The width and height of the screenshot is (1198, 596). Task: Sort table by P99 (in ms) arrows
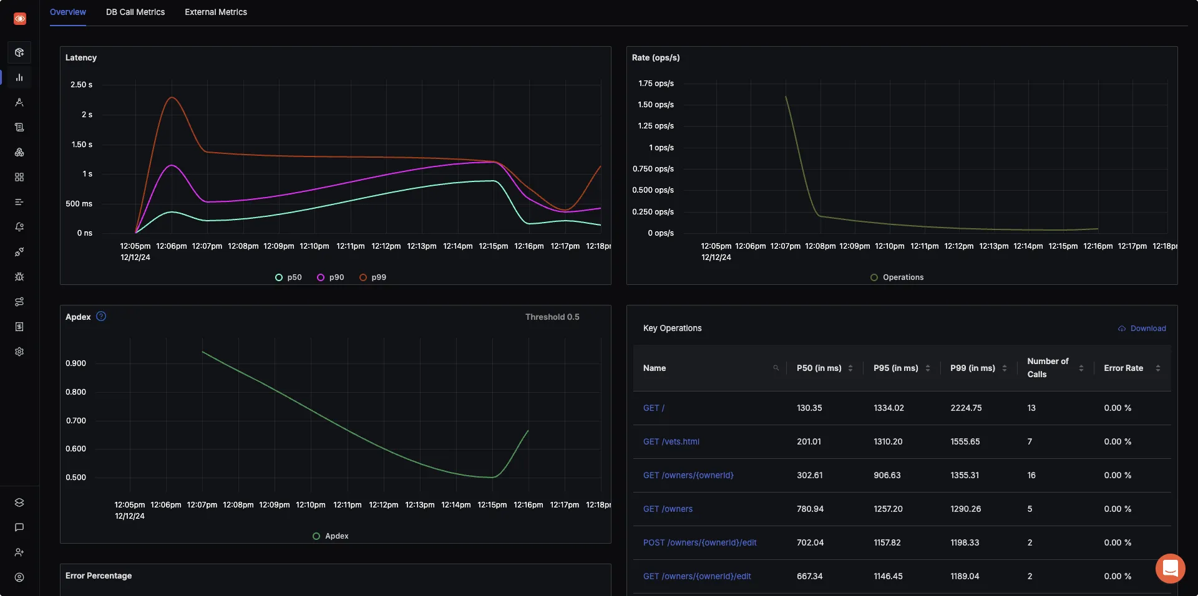click(1005, 368)
